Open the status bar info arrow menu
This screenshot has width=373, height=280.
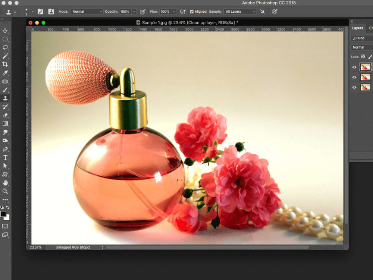[x=103, y=247]
